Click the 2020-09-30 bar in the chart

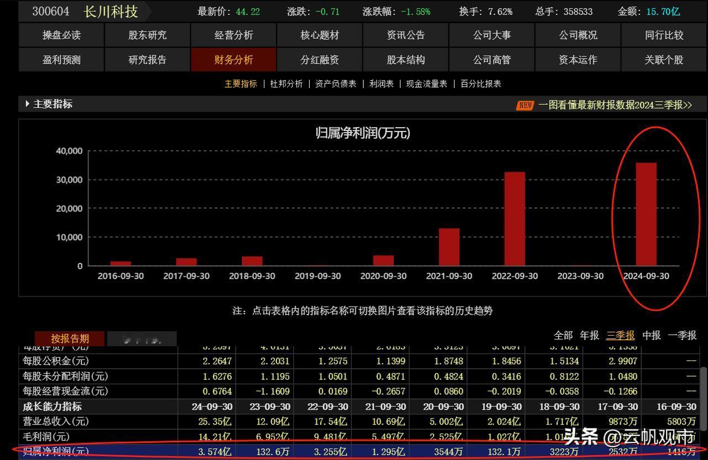click(x=383, y=260)
